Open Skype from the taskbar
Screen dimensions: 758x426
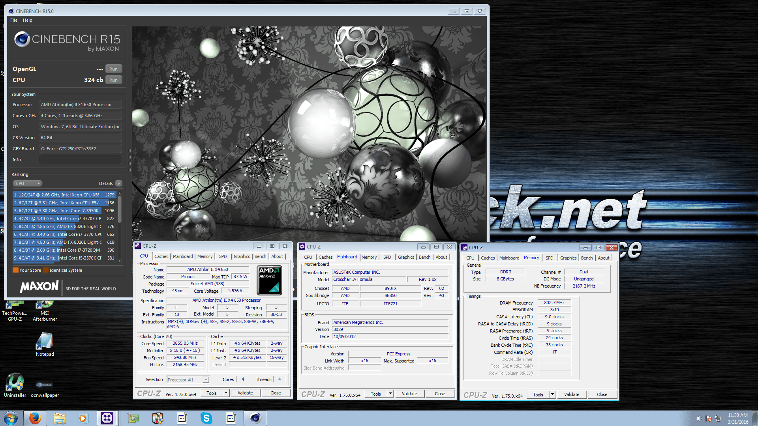[206, 418]
